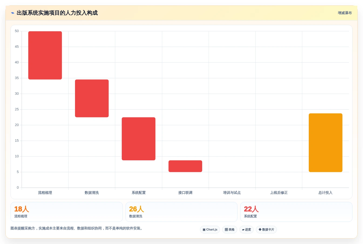The width and height of the screenshot is (363, 244).
Task: Click the 上线后修正 axis label
Action: pyautogui.click(x=279, y=193)
